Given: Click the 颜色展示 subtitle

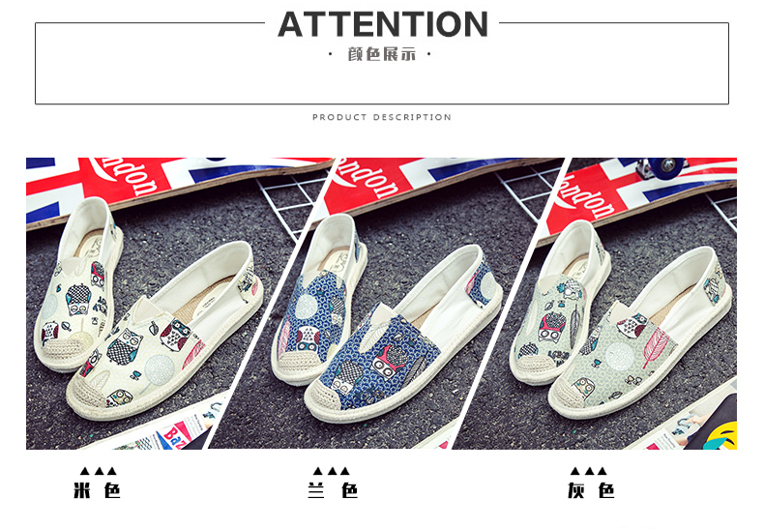Looking at the screenshot, I should click(382, 54).
